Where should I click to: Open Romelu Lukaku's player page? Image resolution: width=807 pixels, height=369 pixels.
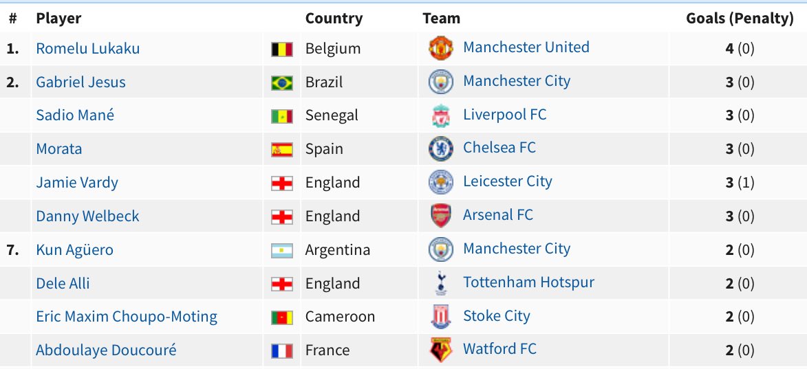click(x=87, y=48)
